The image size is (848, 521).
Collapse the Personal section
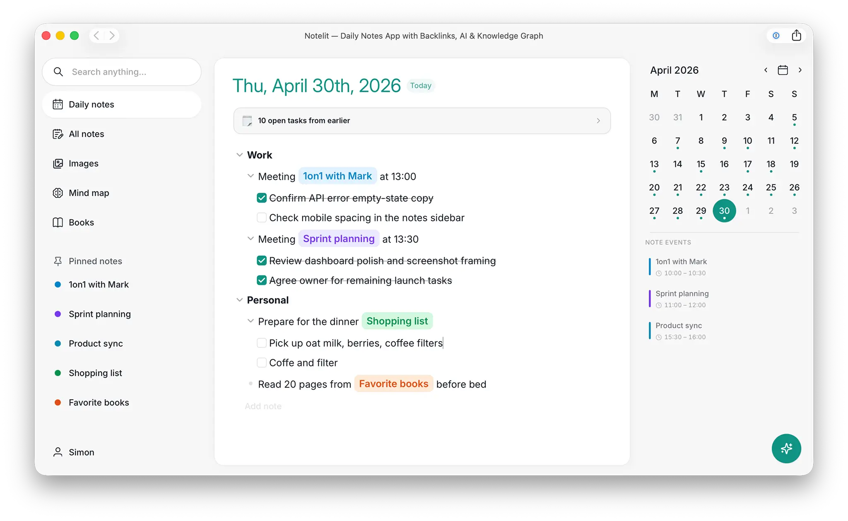239,300
